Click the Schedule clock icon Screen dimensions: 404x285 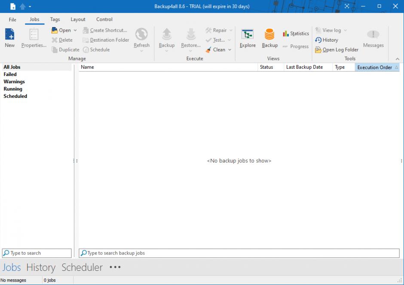coord(86,50)
